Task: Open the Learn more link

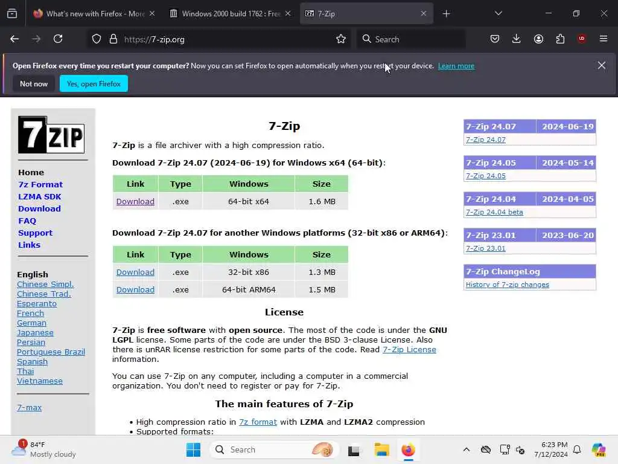Action: [x=456, y=66]
